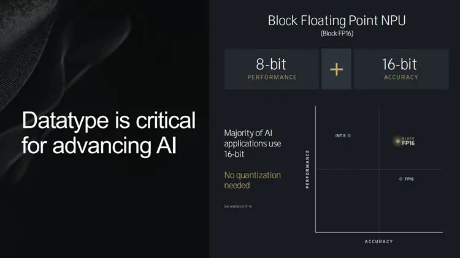This screenshot has height=258, width=460.
Task: Click "Majority of AI applications use 16-bit"
Action: pyautogui.click(x=253, y=143)
